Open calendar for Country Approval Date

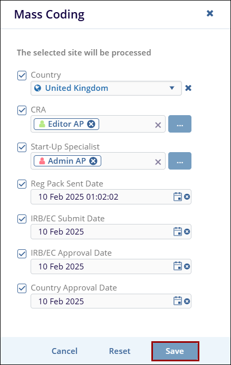click(178, 301)
